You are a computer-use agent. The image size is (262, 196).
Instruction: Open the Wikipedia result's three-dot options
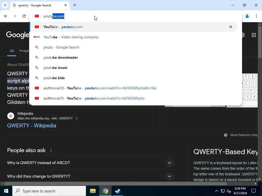[77, 118]
